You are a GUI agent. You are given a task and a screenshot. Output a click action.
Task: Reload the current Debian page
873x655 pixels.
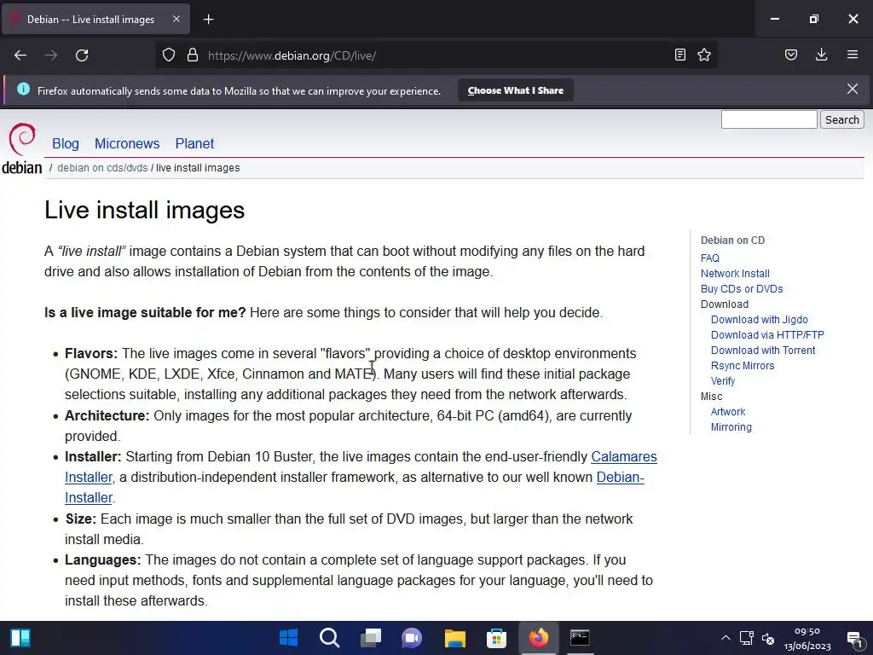(82, 55)
